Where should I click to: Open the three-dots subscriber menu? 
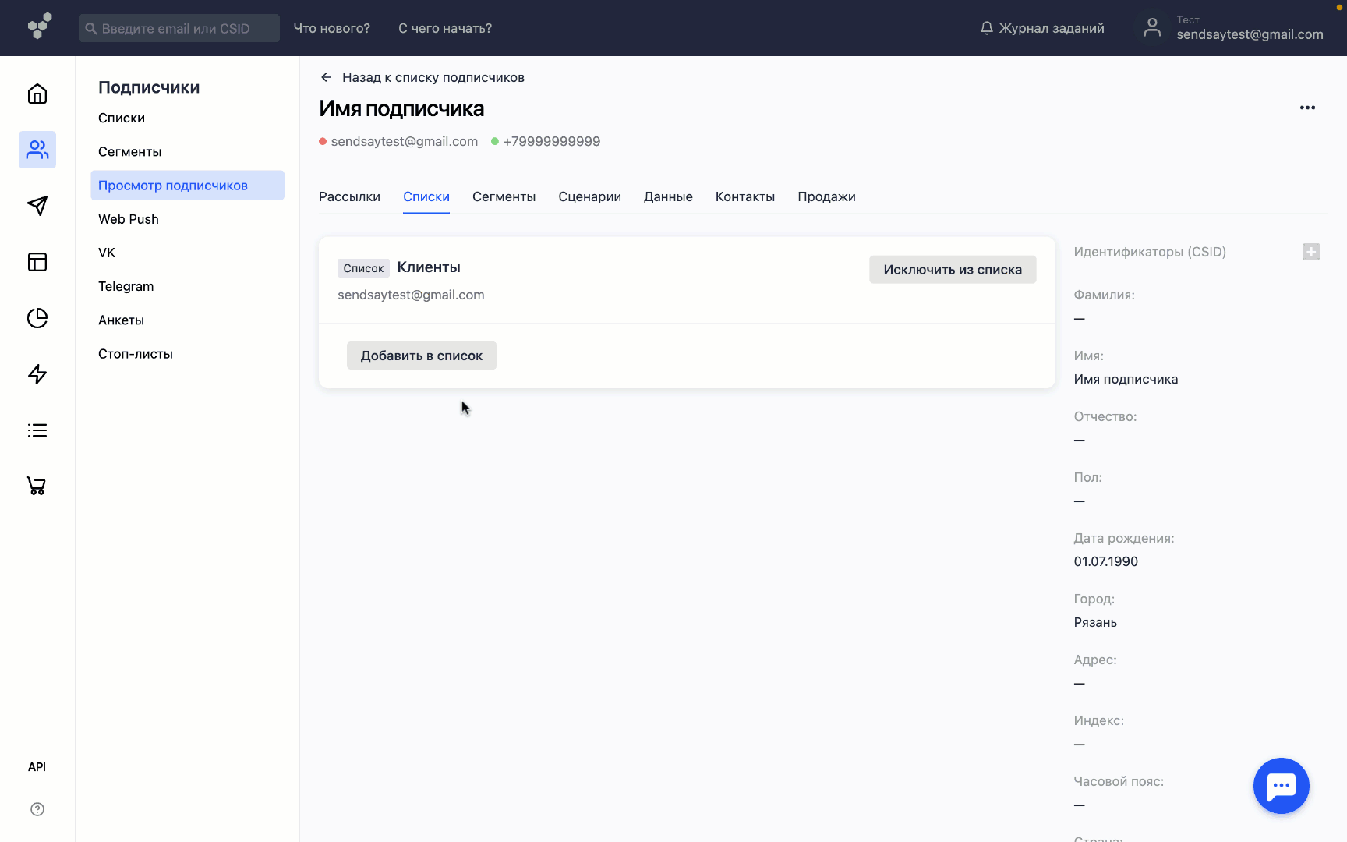[x=1307, y=108]
